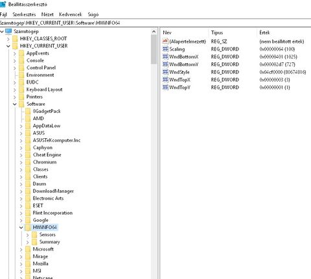Click the Environment folder icon

pyautogui.click(x=21, y=75)
